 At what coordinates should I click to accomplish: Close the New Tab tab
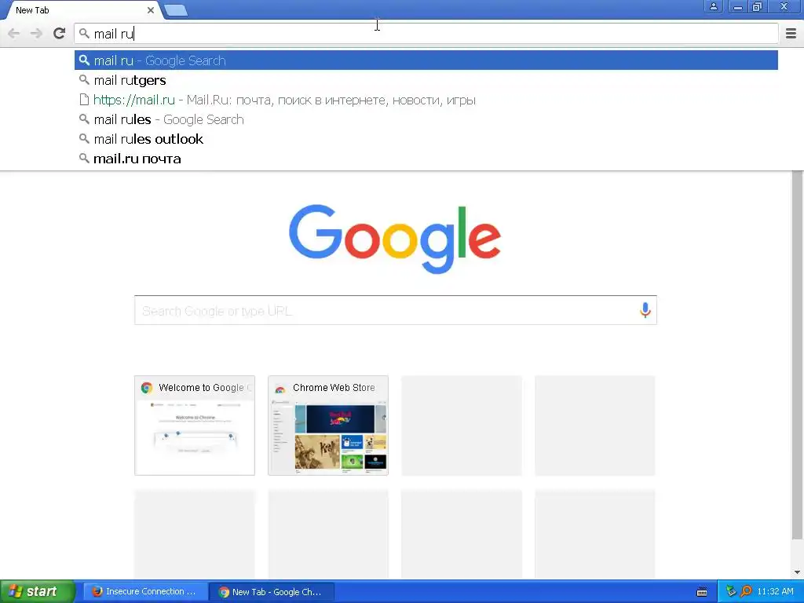[150, 9]
